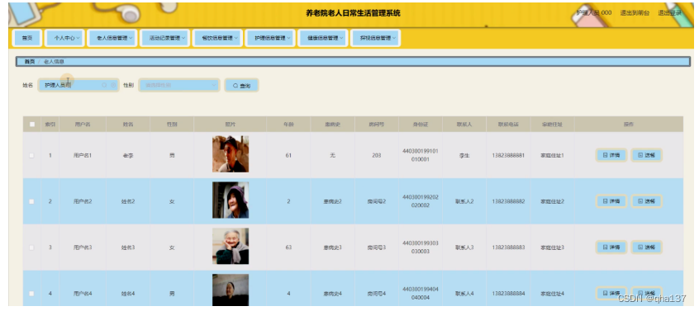Check the checkbox for row 用户名3
699x311 pixels.
pyautogui.click(x=31, y=247)
